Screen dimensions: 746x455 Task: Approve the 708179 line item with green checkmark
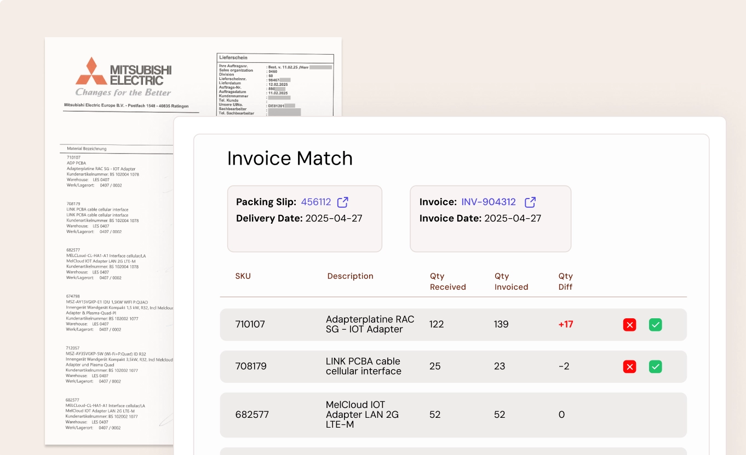pyautogui.click(x=656, y=366)
